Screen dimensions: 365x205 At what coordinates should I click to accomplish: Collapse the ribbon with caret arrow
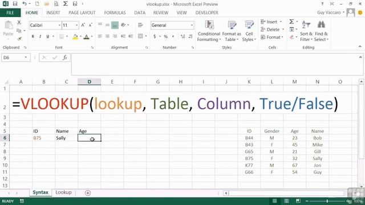[x=360, y=47]
